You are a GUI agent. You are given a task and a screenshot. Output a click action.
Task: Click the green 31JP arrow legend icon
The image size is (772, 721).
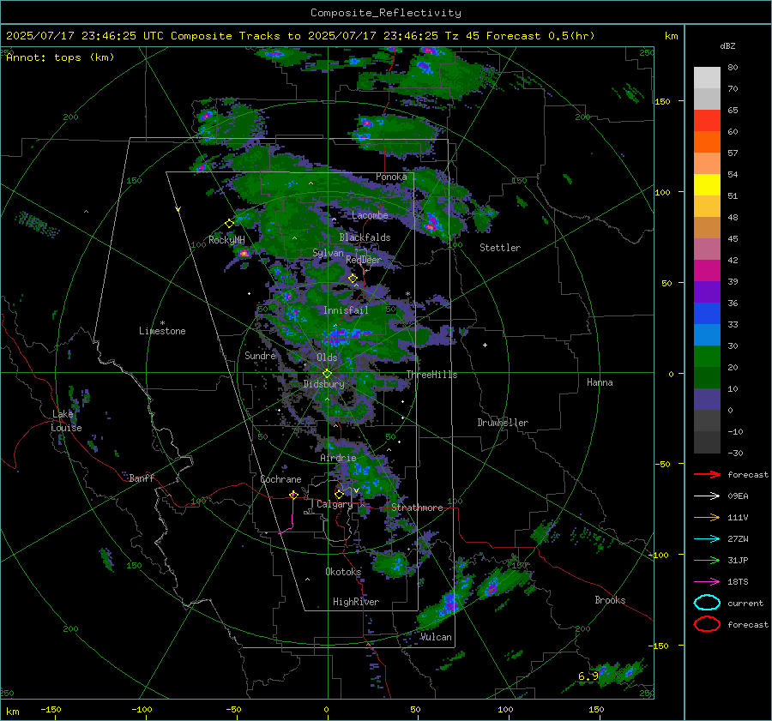707,560
